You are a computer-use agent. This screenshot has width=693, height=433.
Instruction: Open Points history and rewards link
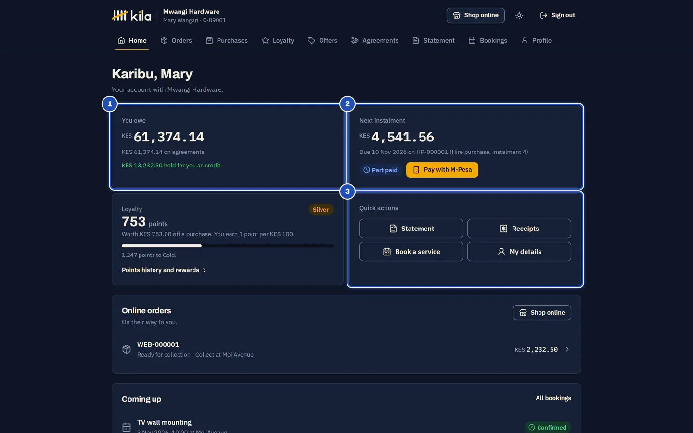[x=164, y=270]
